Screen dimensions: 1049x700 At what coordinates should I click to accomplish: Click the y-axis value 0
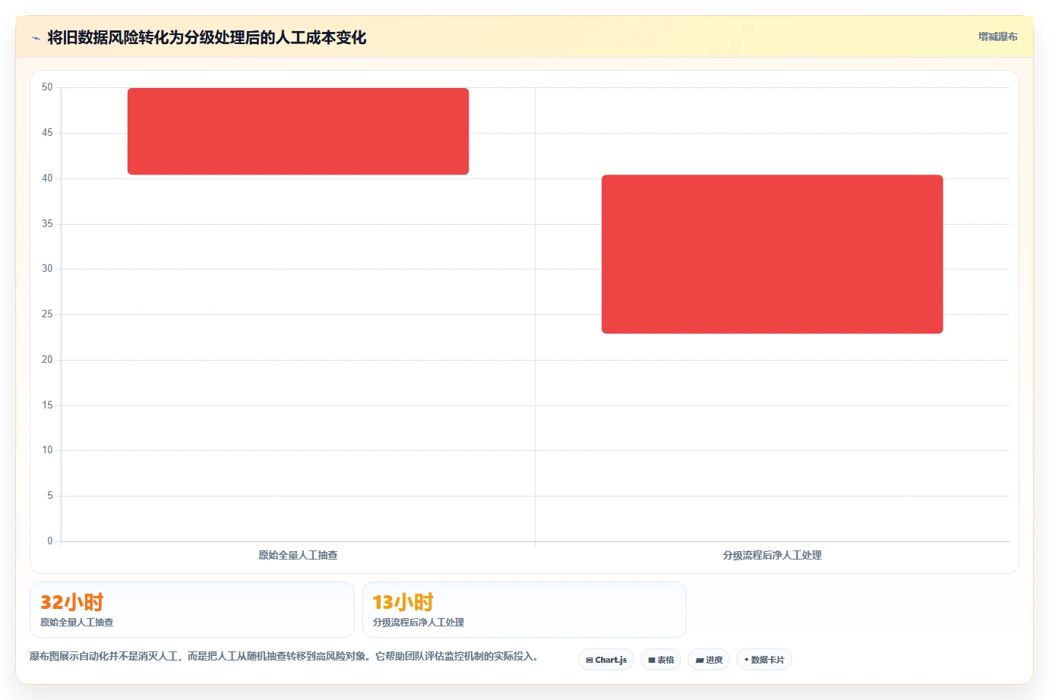pyautogui.click(x=50, y=541)
